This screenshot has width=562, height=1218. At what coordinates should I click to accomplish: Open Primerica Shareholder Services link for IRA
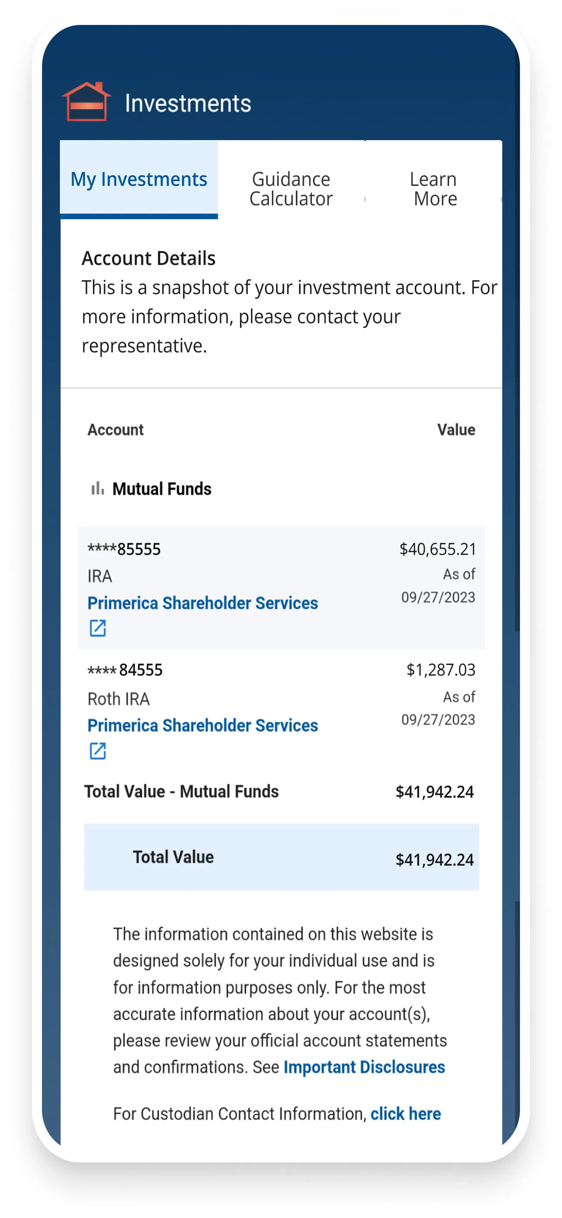click(x=203, y=603)
